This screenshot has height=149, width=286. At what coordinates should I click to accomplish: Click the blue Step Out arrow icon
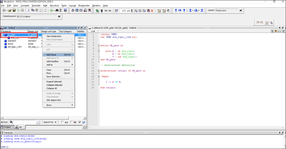point(184,10)
